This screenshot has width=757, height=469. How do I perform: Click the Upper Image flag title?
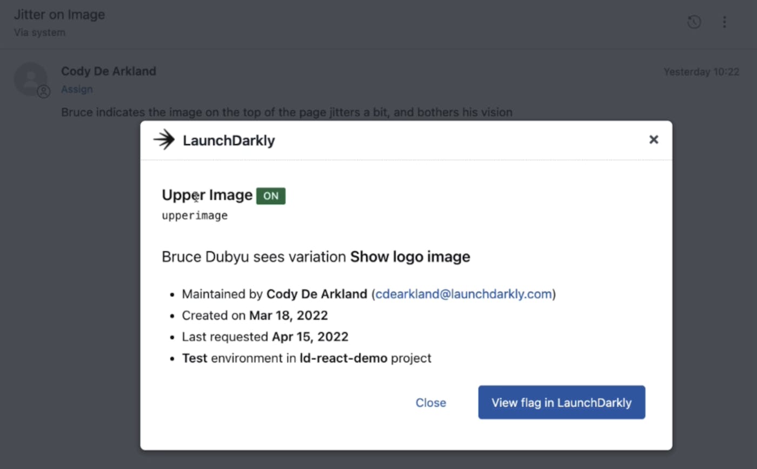coord(207,195)
